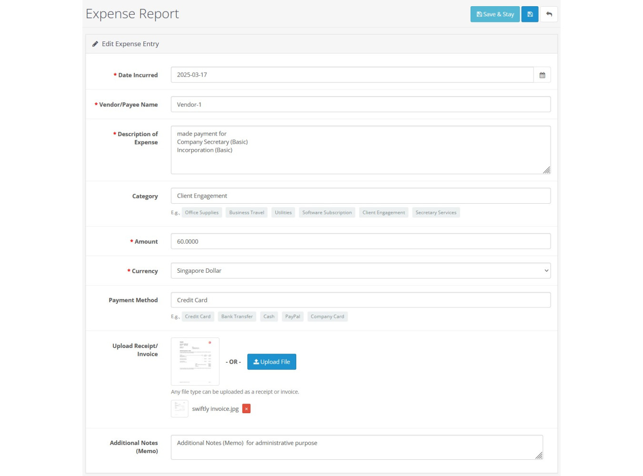Click the back arrow icon button
This screenshot has width=643, height=476.
[x=549, y=14]
